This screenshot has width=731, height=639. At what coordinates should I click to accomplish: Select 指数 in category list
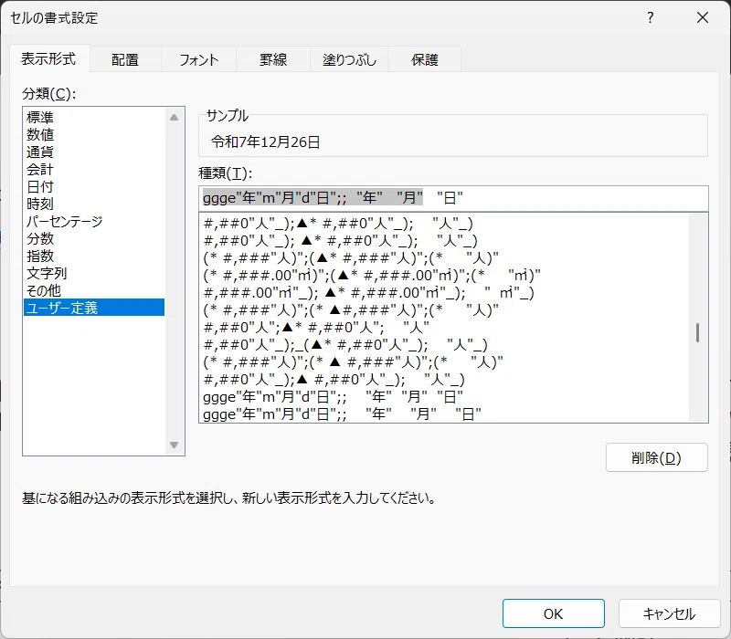click(x=94, y=256)
